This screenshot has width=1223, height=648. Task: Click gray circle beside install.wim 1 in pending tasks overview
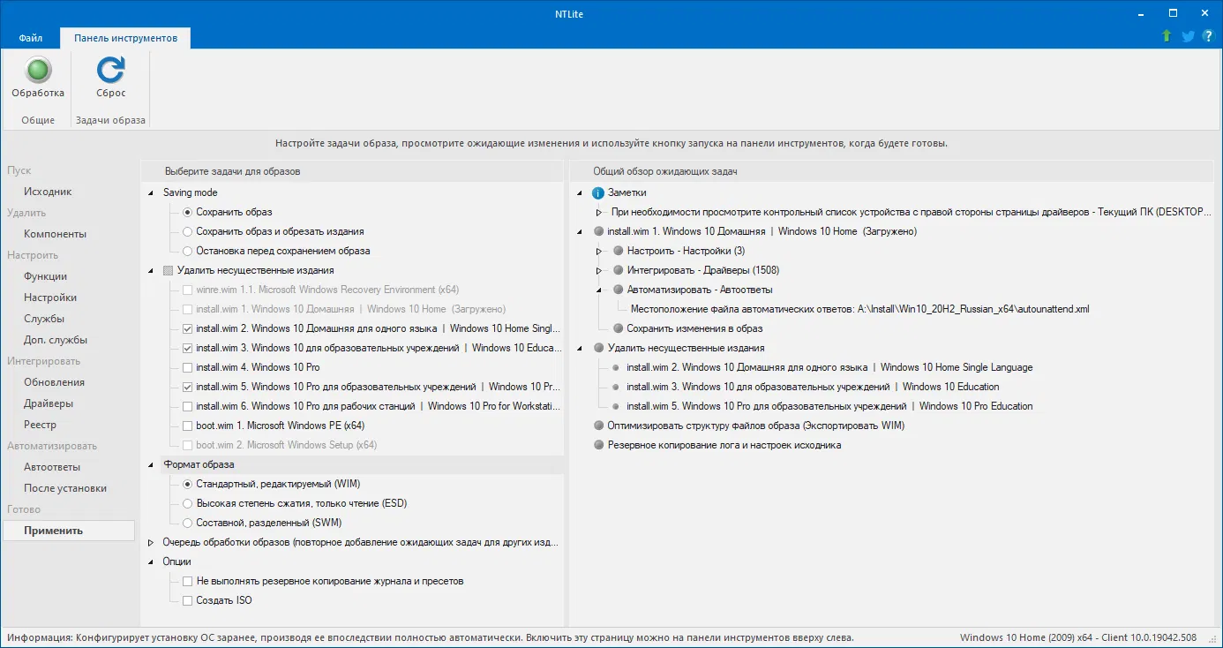599,231
